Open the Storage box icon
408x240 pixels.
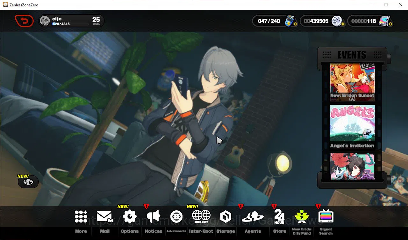pyautogui.click(x=225, y=216)
